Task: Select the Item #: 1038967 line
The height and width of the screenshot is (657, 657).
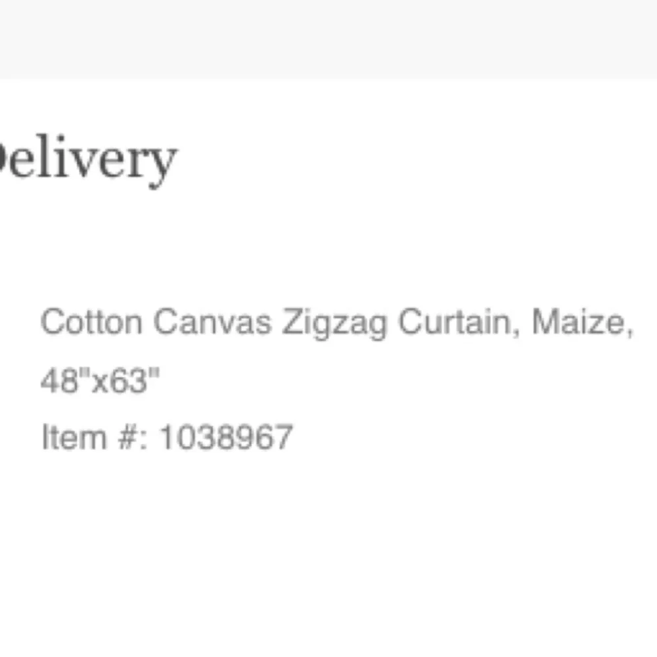Action: point(167,437)
